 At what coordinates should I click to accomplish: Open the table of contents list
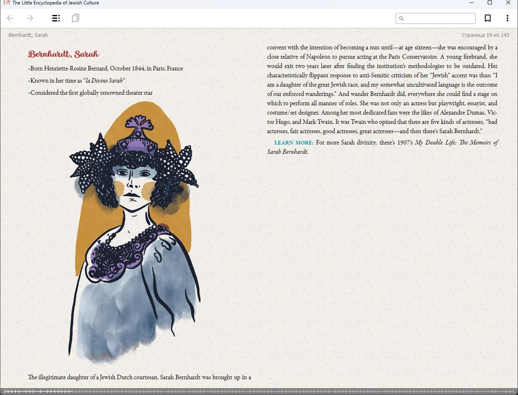(56, 18)
